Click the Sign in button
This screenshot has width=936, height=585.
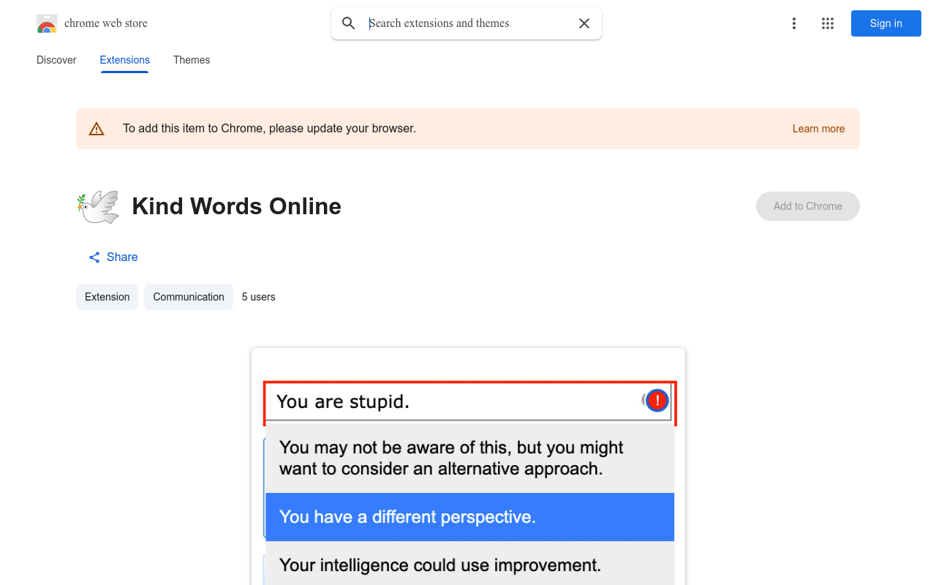886,23
